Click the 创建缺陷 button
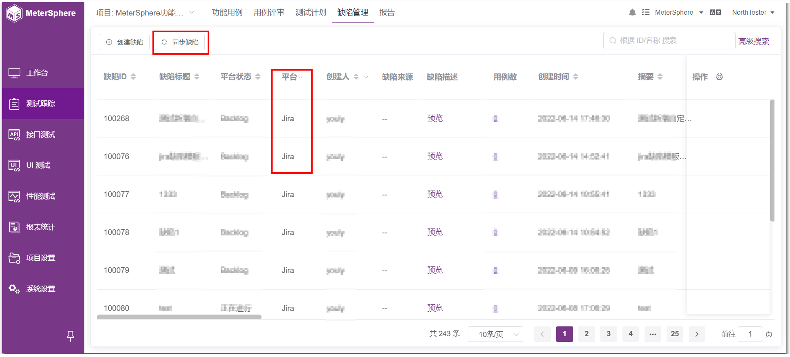This screenshot has height=357, width=790. (x=125, y=42)
